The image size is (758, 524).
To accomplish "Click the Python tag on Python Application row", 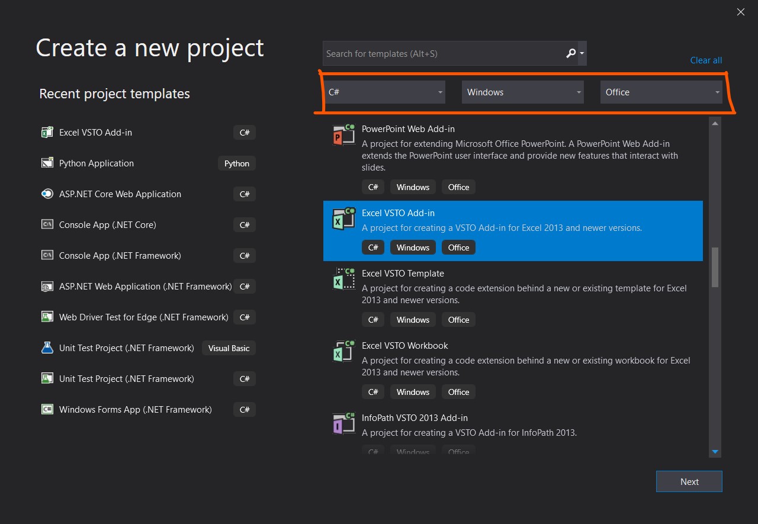I will click(237, 163).
